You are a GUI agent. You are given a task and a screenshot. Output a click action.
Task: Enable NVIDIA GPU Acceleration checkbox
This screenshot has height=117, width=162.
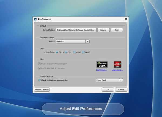click(x=39, y=64)
